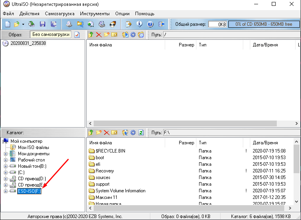Create a new image with the blank page icon
The height and width of the screenshot is (220, 301).
7,24
